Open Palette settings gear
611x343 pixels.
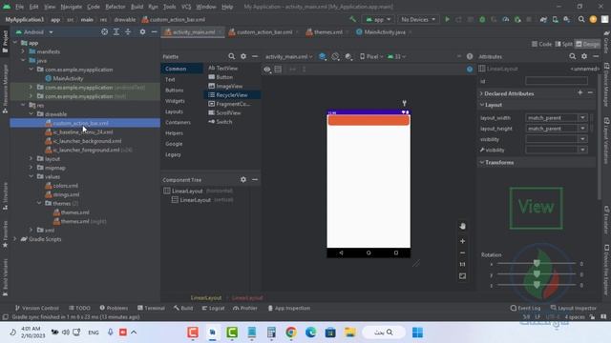point(243,56)
